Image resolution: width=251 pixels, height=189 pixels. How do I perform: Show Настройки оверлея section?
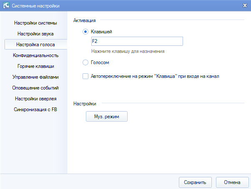[35, 99]
